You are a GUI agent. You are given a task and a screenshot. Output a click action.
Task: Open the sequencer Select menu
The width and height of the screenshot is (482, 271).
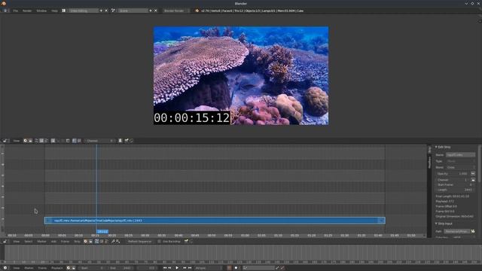[29, 242]
